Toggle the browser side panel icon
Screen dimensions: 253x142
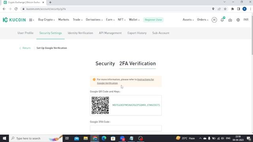click(238, 9)
